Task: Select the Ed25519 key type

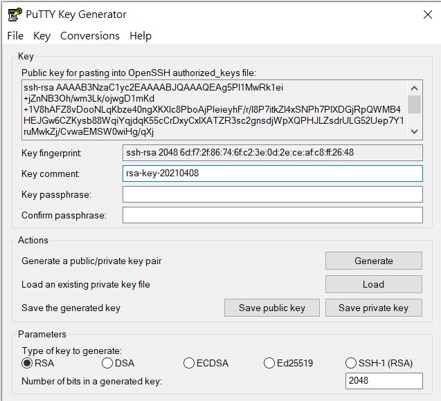Action: click(x=269, y=363)
